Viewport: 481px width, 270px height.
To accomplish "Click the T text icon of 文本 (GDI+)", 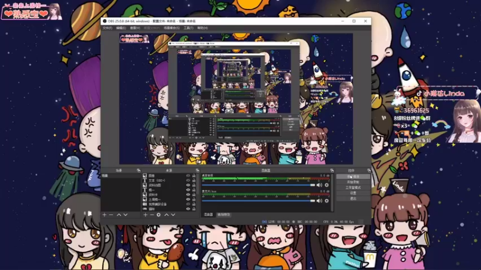I will (145, 181).
